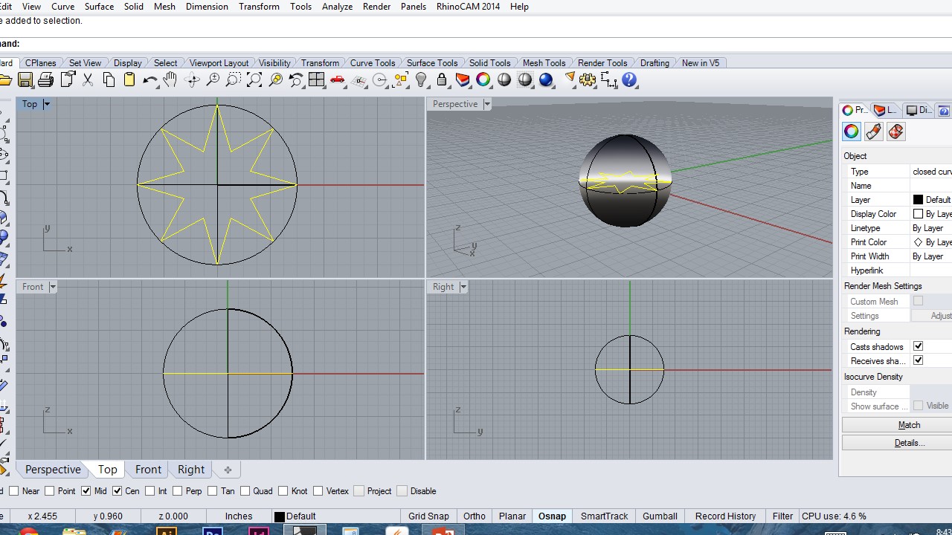
Task: Click the blue Render sphere icon
Action: pyautogui.click(x=546, y=80)
